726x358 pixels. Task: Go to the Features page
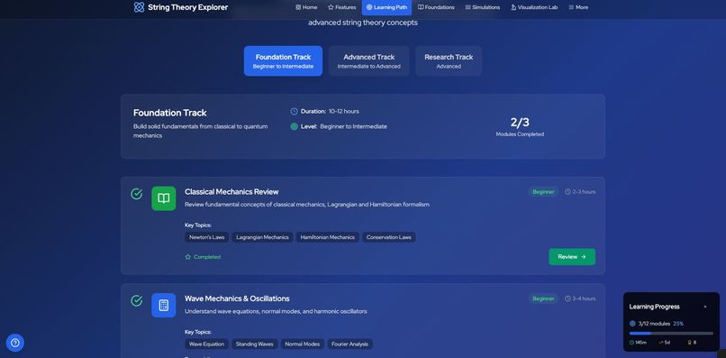click(342, 7)
